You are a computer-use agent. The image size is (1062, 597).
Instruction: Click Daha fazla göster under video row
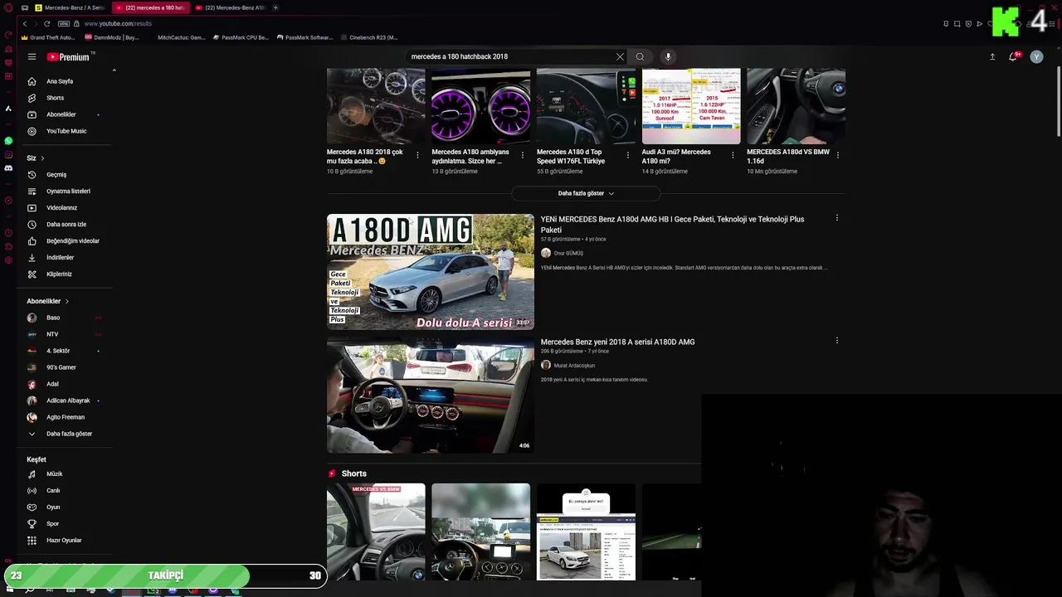[x=586, y=193]
